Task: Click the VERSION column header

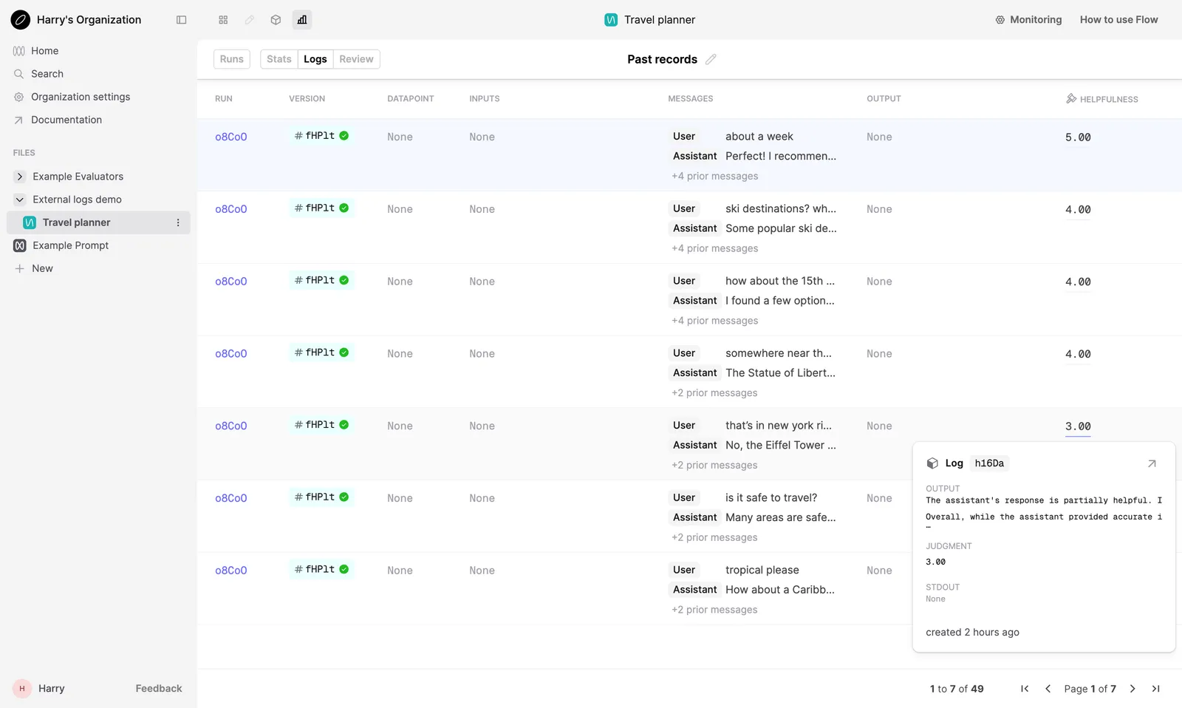Action: tap(307, 98)
